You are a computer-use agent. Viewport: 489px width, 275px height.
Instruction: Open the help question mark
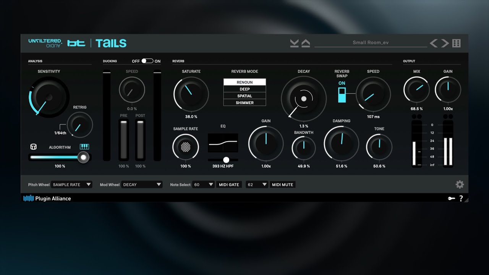point(461,198)
